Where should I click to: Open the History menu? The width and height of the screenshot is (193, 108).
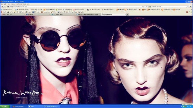click(13, 4)
